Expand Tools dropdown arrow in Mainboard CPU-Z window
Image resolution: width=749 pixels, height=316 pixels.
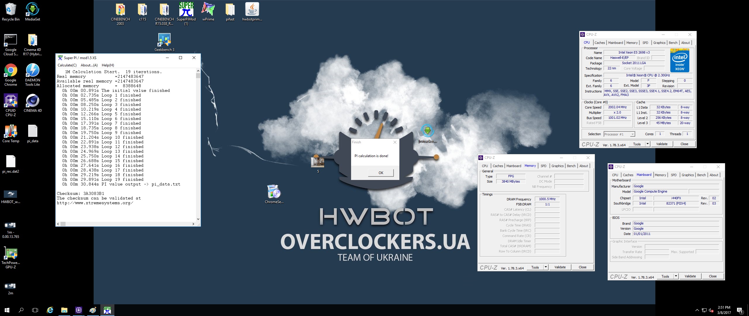[x=676, y=276]
